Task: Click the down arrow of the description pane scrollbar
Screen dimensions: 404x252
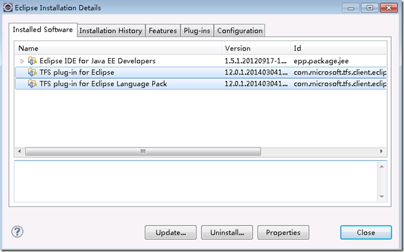Action: point(382,196)
